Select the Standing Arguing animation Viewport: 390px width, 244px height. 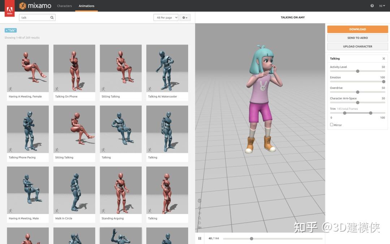coord(121,195)
